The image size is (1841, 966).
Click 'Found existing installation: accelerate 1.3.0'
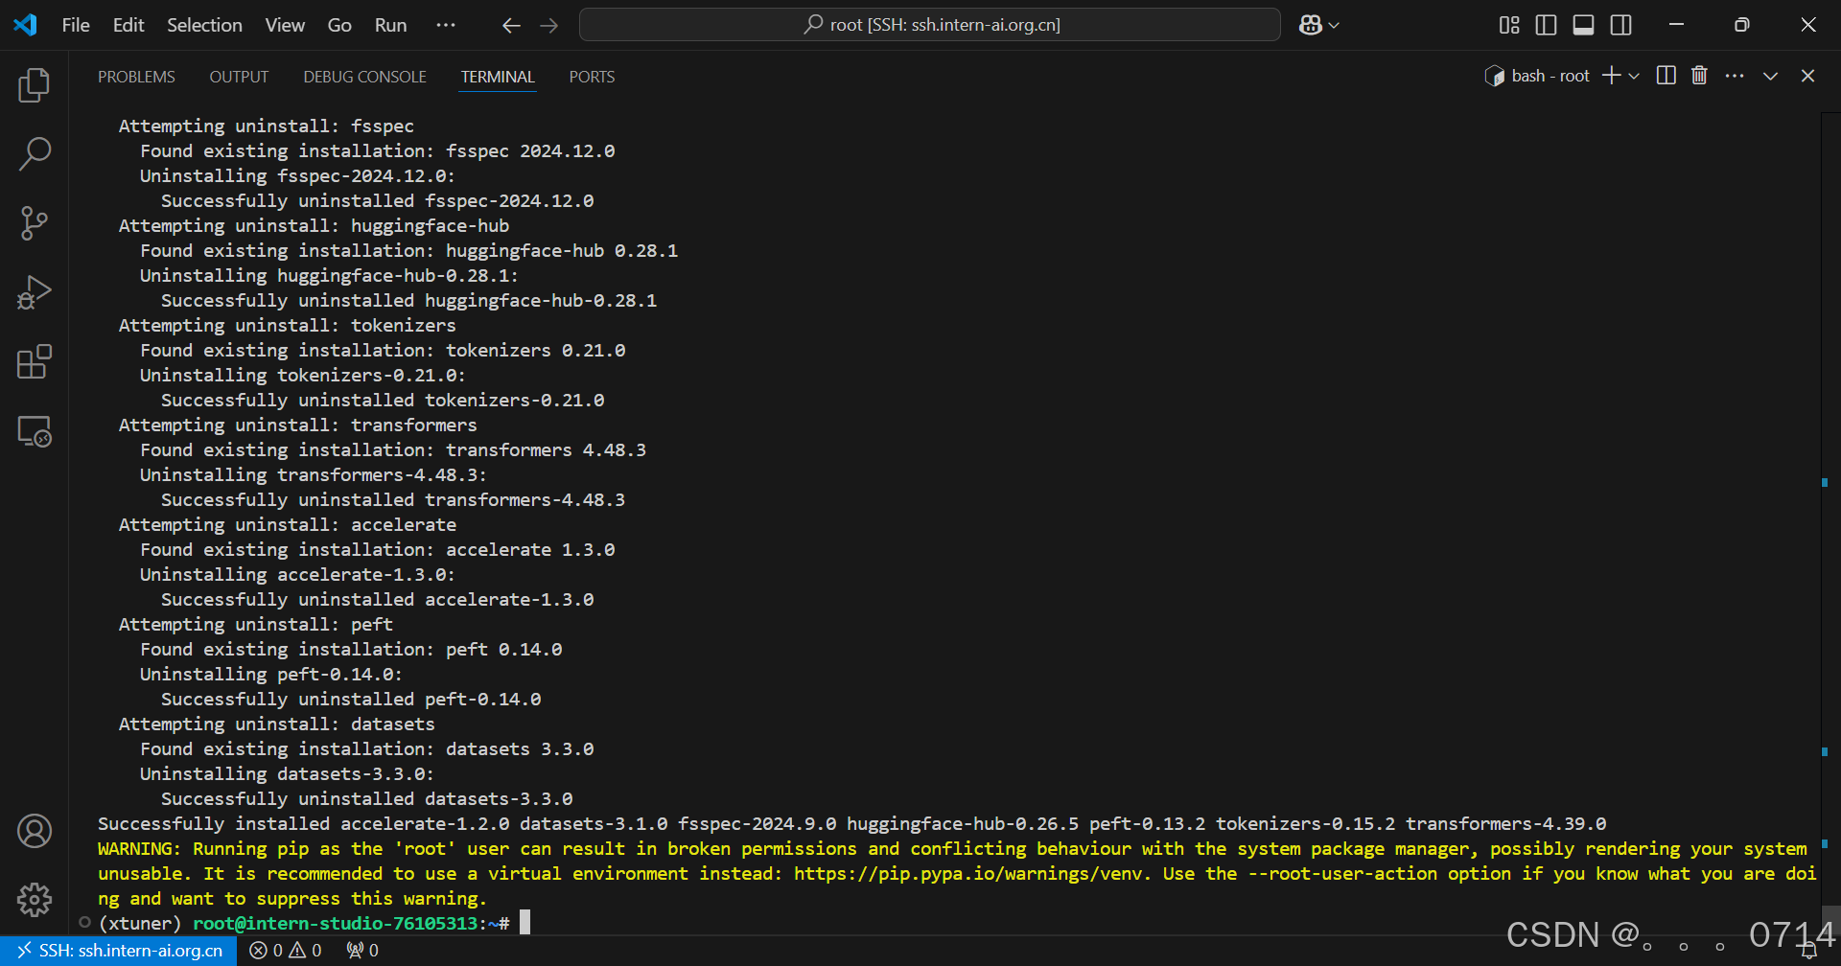(378, 550)
